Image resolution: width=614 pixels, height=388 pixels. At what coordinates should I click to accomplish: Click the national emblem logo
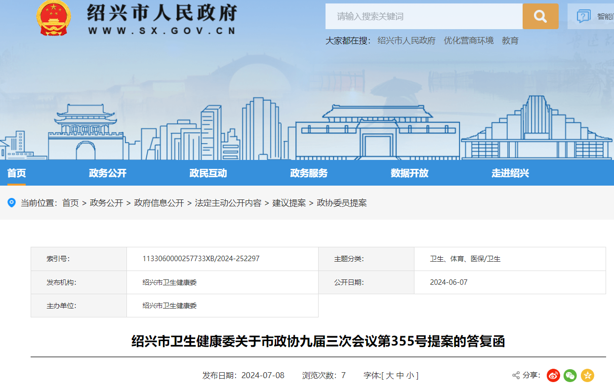(53, 18)
